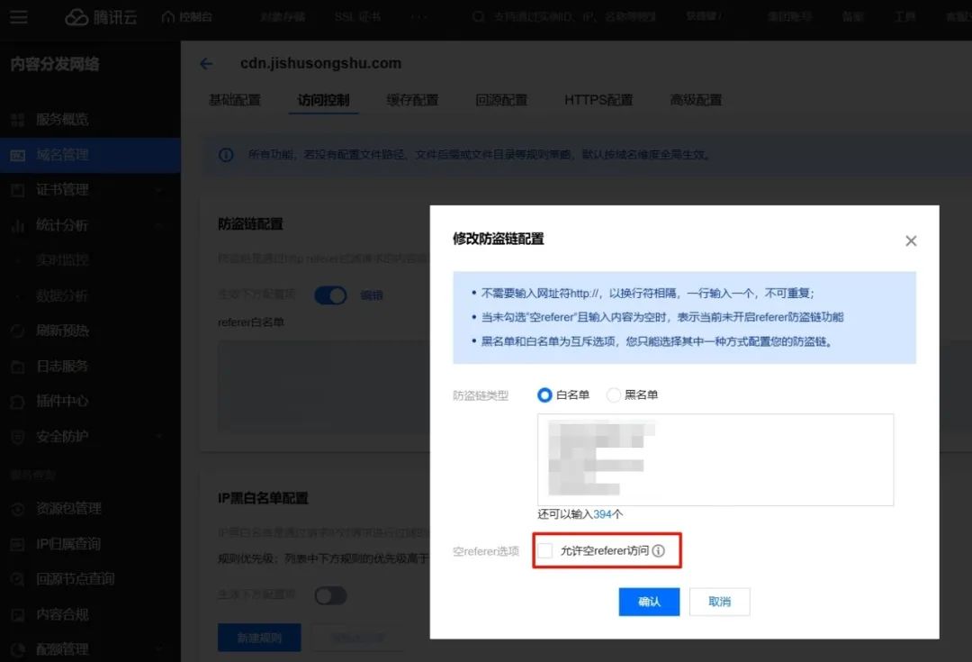The height and width of the screenshot is (662, 972).
Task: Click the 取消 button in dialog
Action: [719, 602]
